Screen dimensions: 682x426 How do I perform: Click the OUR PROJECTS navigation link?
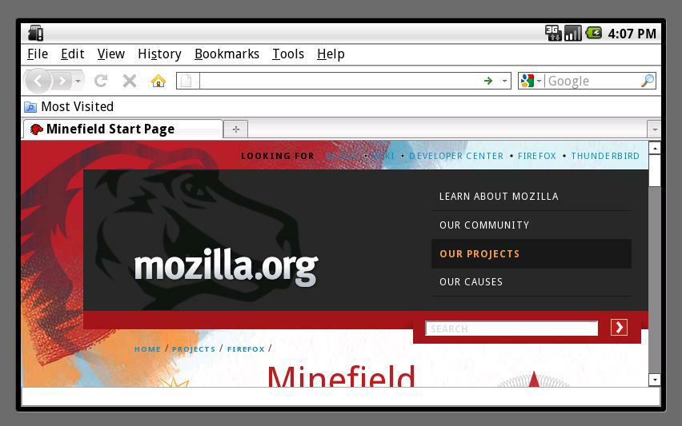point(479,253)
